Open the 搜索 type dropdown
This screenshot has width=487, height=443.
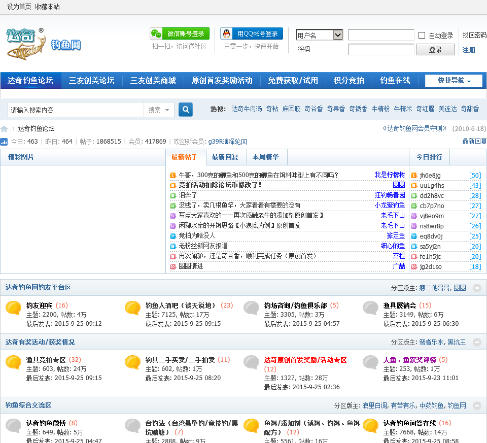[x=159, y=110]
